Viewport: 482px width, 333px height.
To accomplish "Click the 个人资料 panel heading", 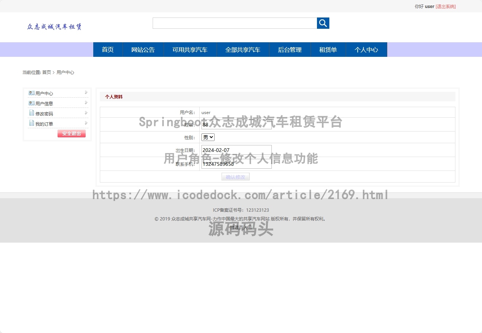I will click(114, 97).
